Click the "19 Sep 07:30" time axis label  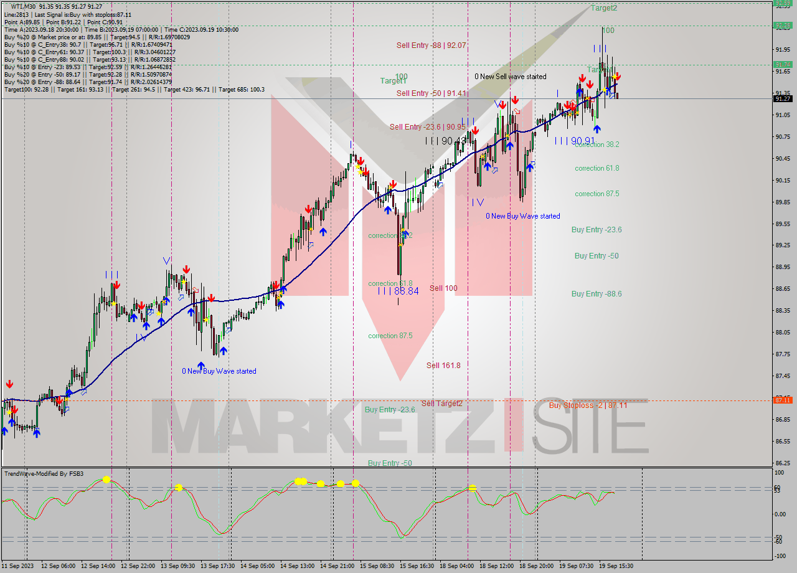(x=575, y=566)
